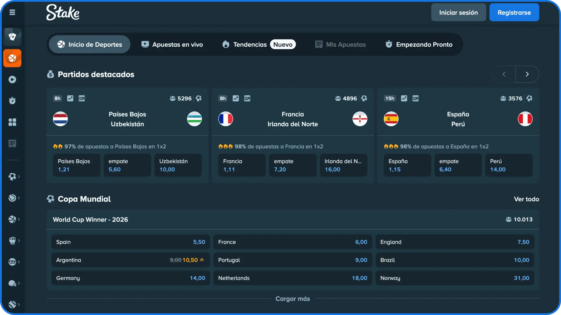
Task: Click Cargar más to load more
Action: (293, 299)
